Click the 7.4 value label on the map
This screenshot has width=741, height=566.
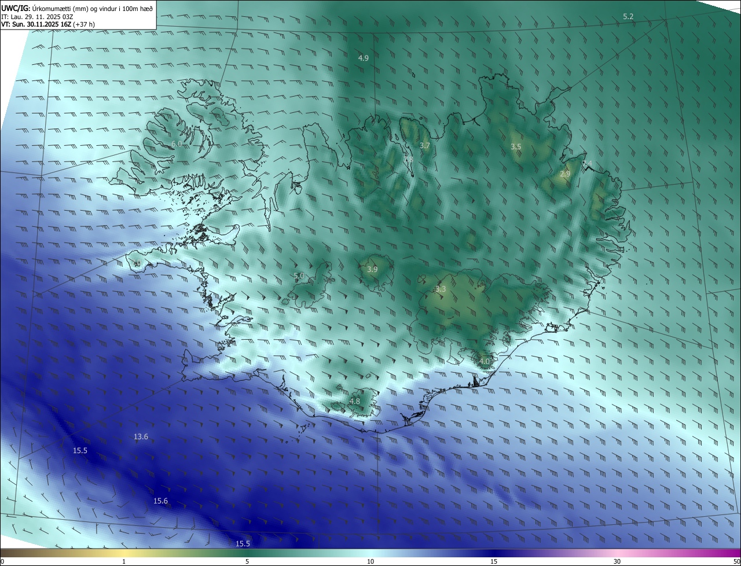587,163
